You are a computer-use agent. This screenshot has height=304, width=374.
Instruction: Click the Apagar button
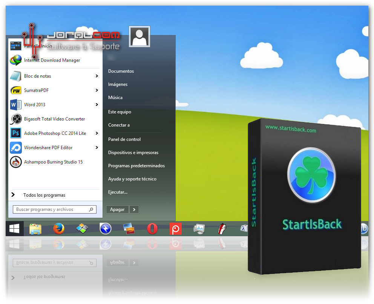click(x=117, y=209)
